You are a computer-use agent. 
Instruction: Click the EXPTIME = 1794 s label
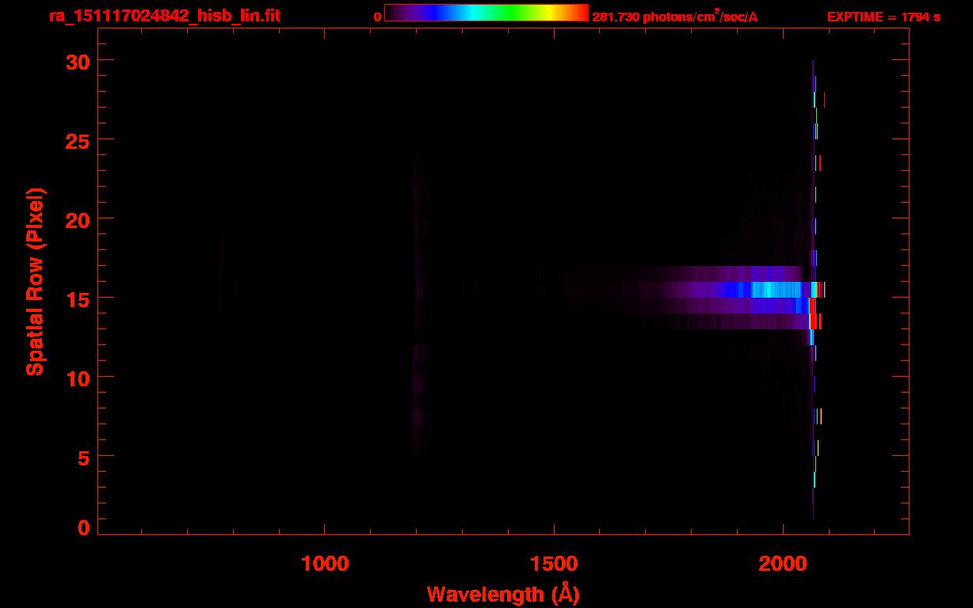[x=883, y=17]
